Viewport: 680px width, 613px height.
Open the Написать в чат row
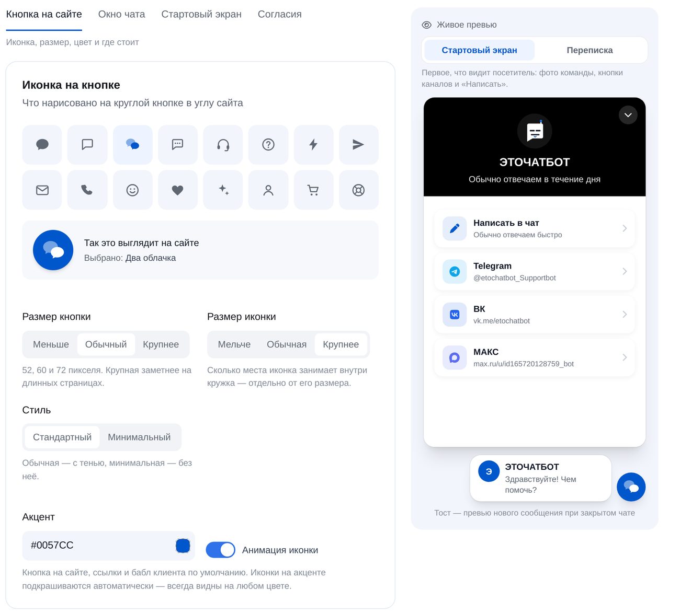click(535, 228)
